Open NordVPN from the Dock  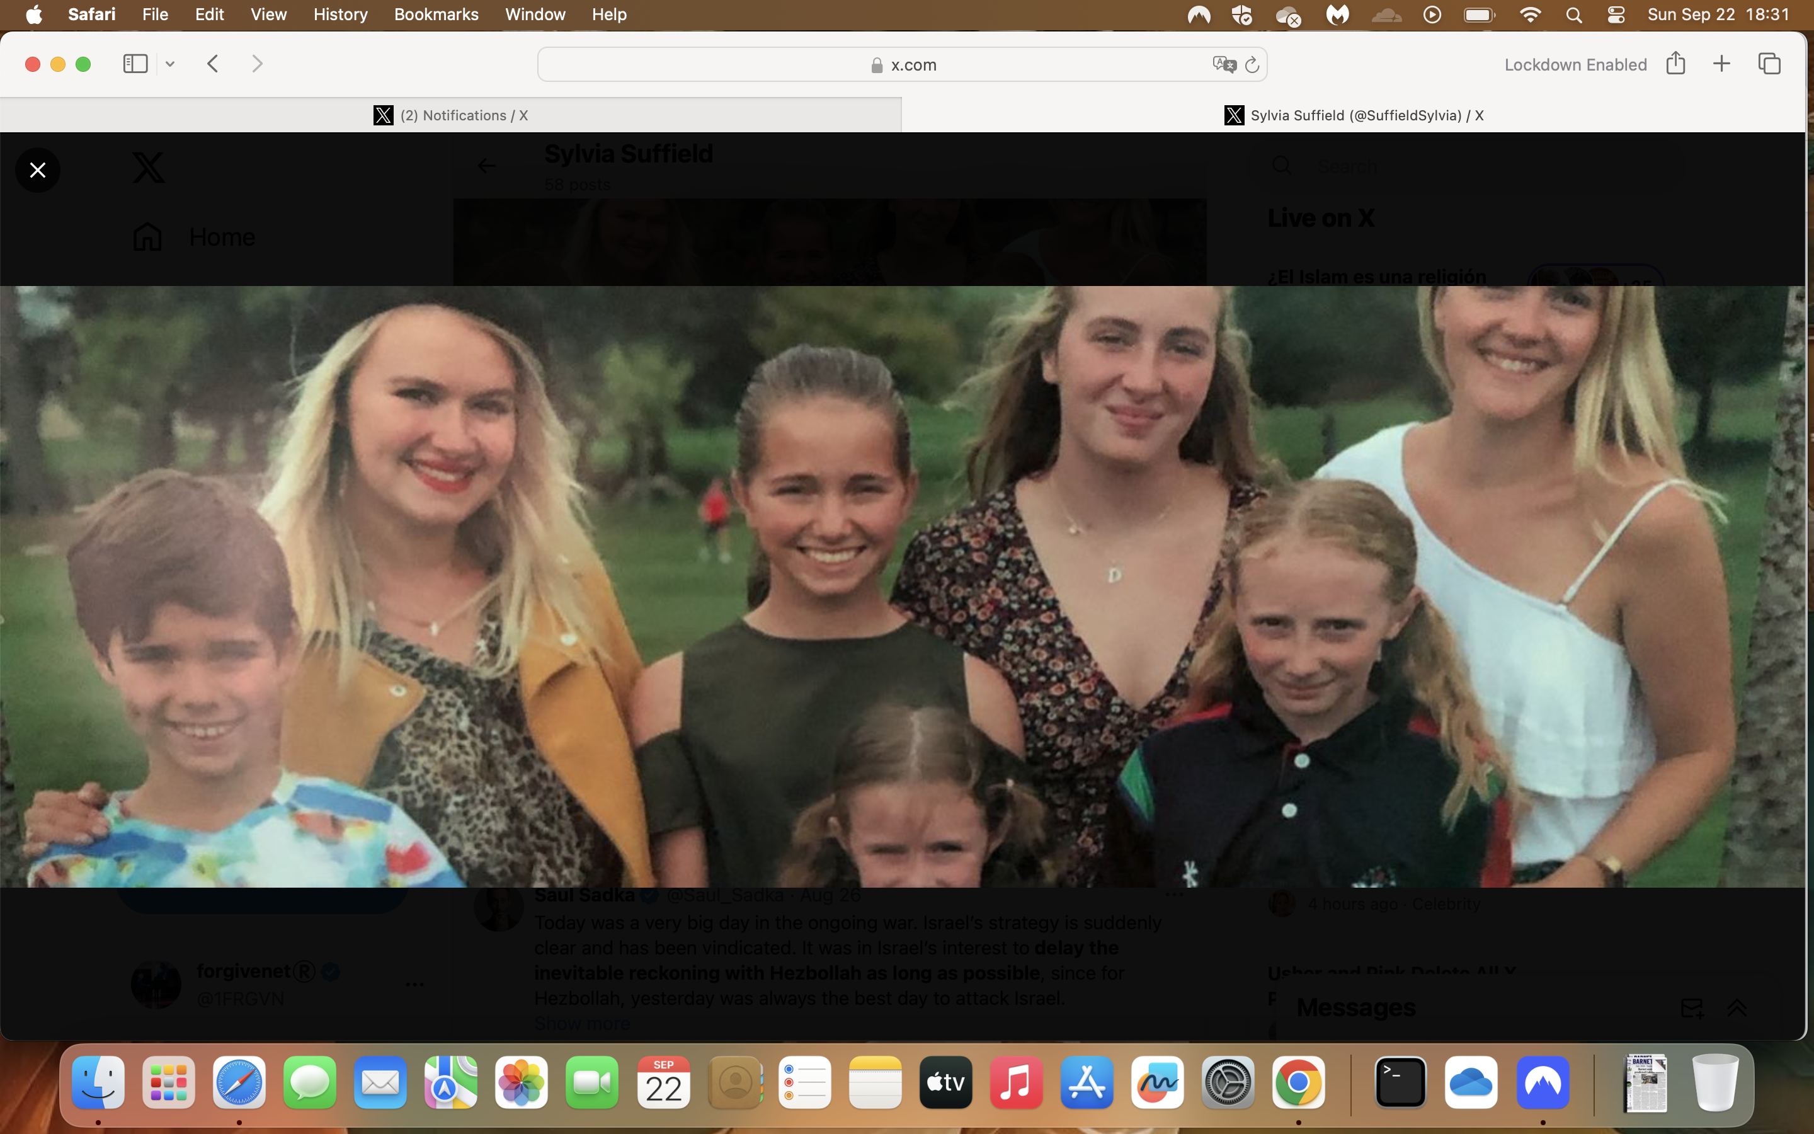pos(1543,1082)
